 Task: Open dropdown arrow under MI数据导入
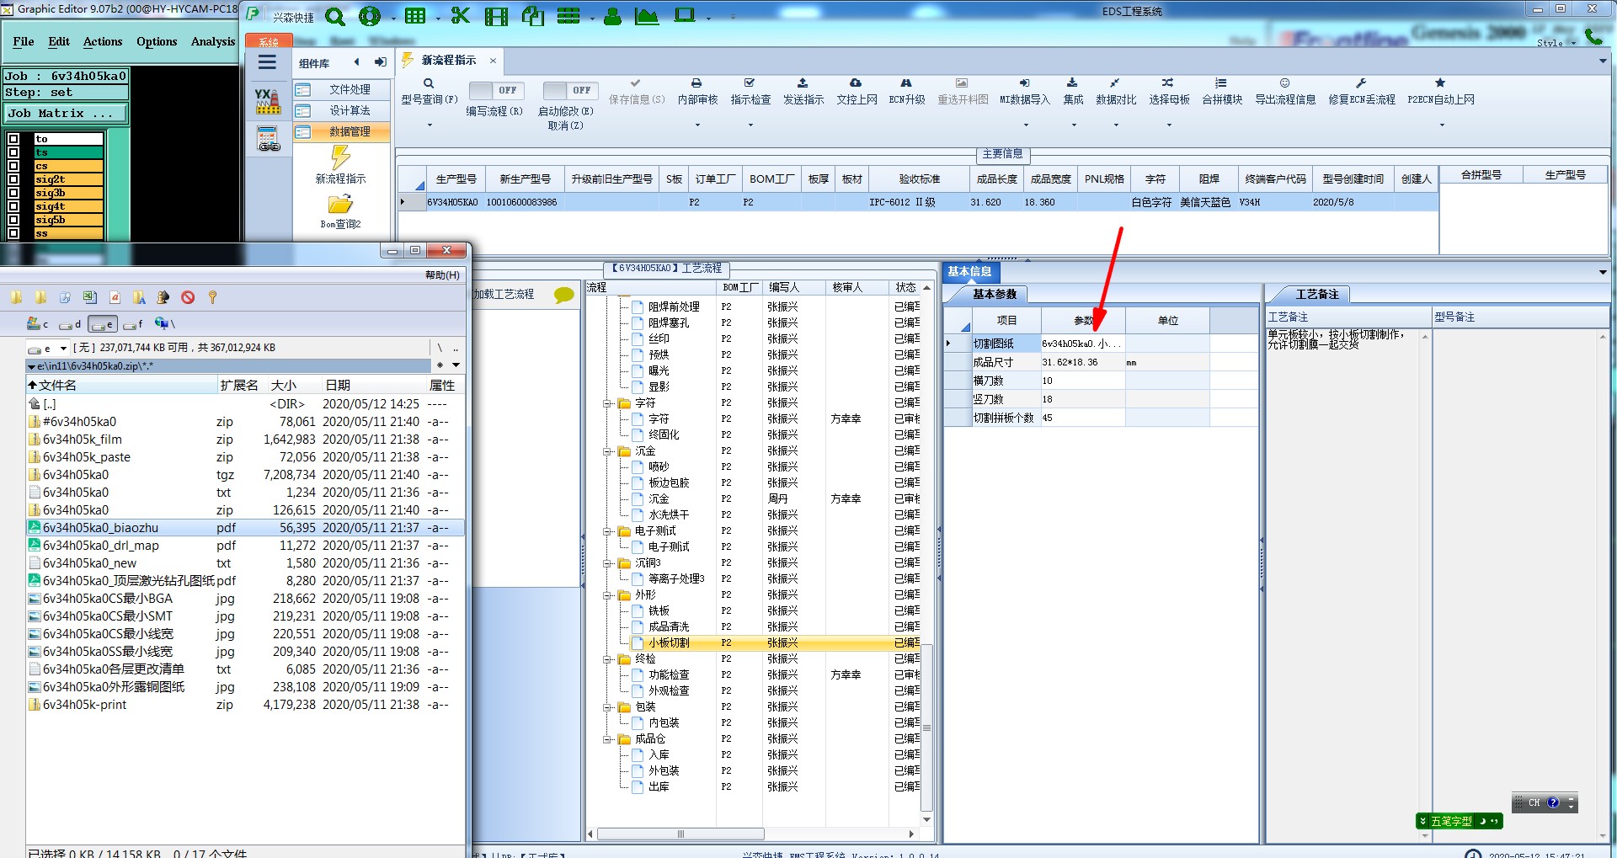[x=1024, y=125]
